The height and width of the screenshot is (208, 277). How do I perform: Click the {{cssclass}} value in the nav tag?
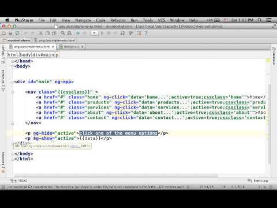coord(74,92)
